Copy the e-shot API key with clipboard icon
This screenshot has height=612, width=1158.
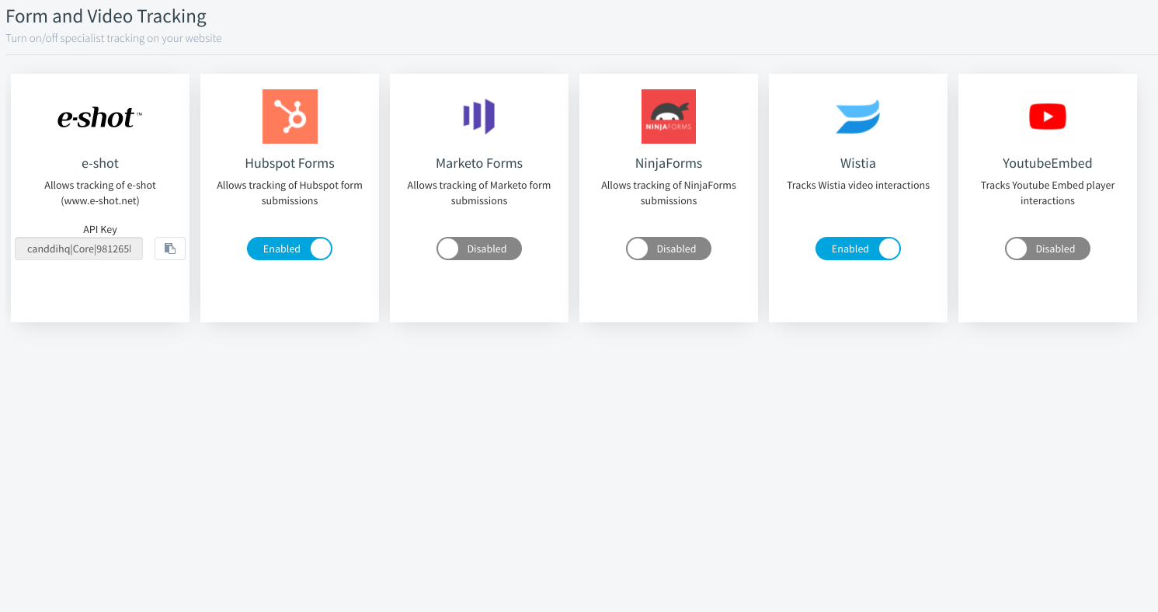170,249
